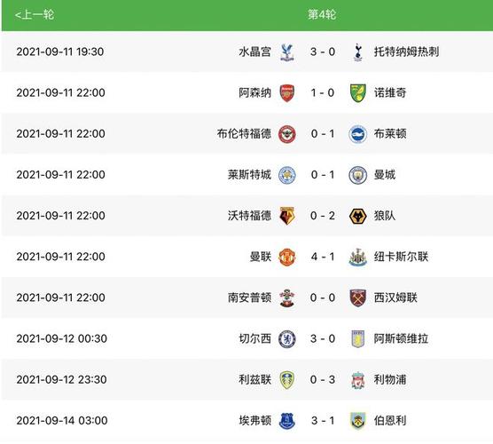The width and height of the screenshot is (493, 444).
Task: Open team page for 莱斯特城
Action: (249, 175)
